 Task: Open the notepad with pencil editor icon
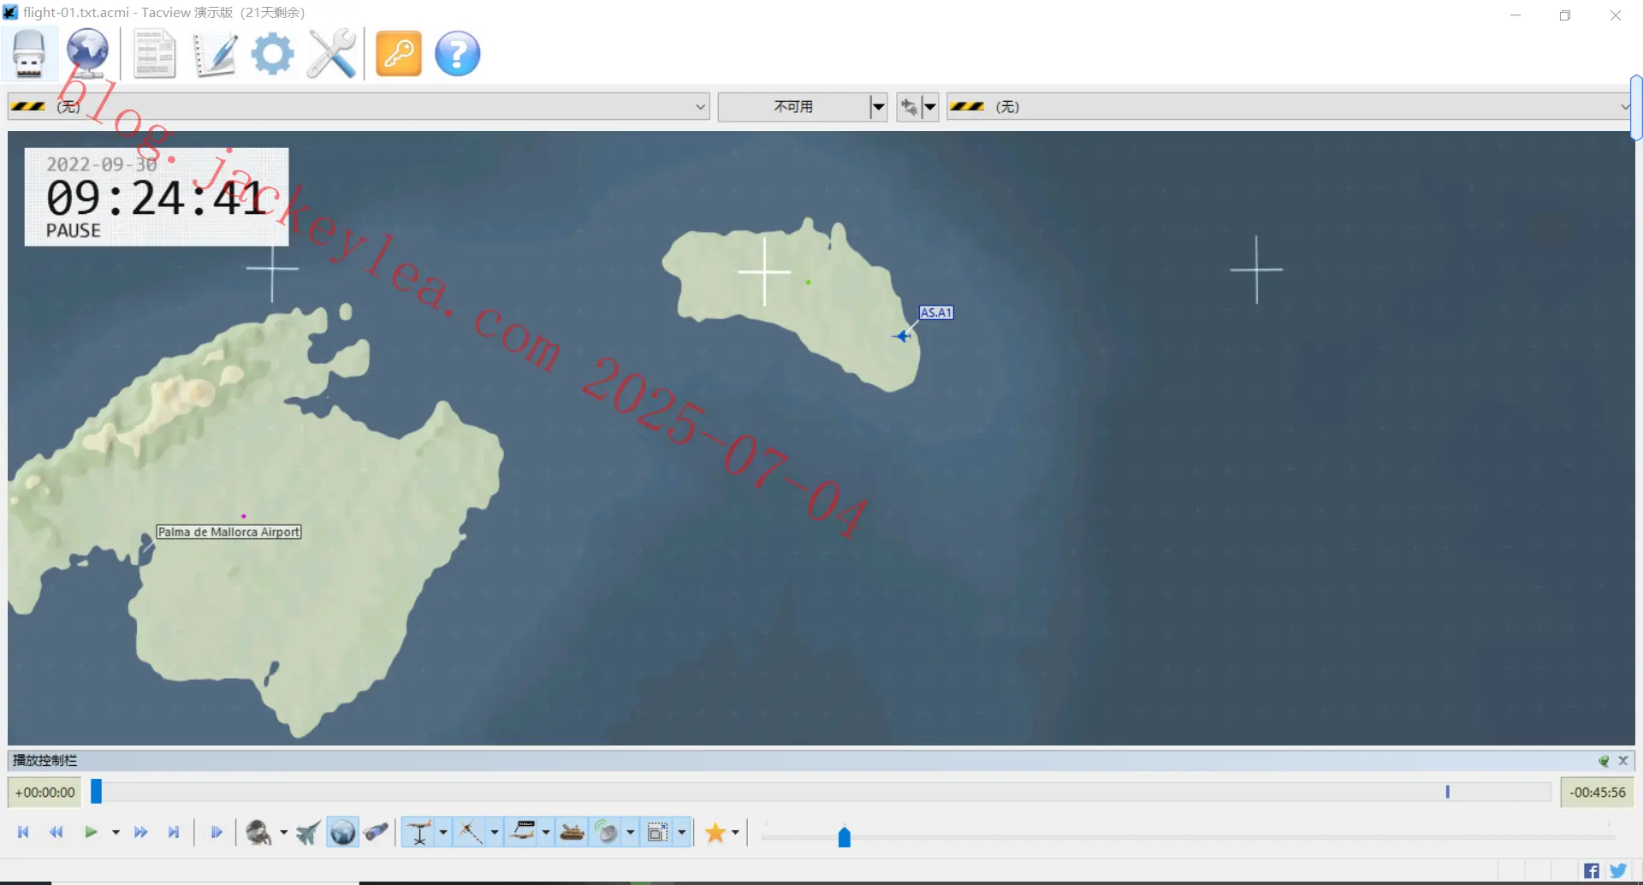(x=214, y=54)
